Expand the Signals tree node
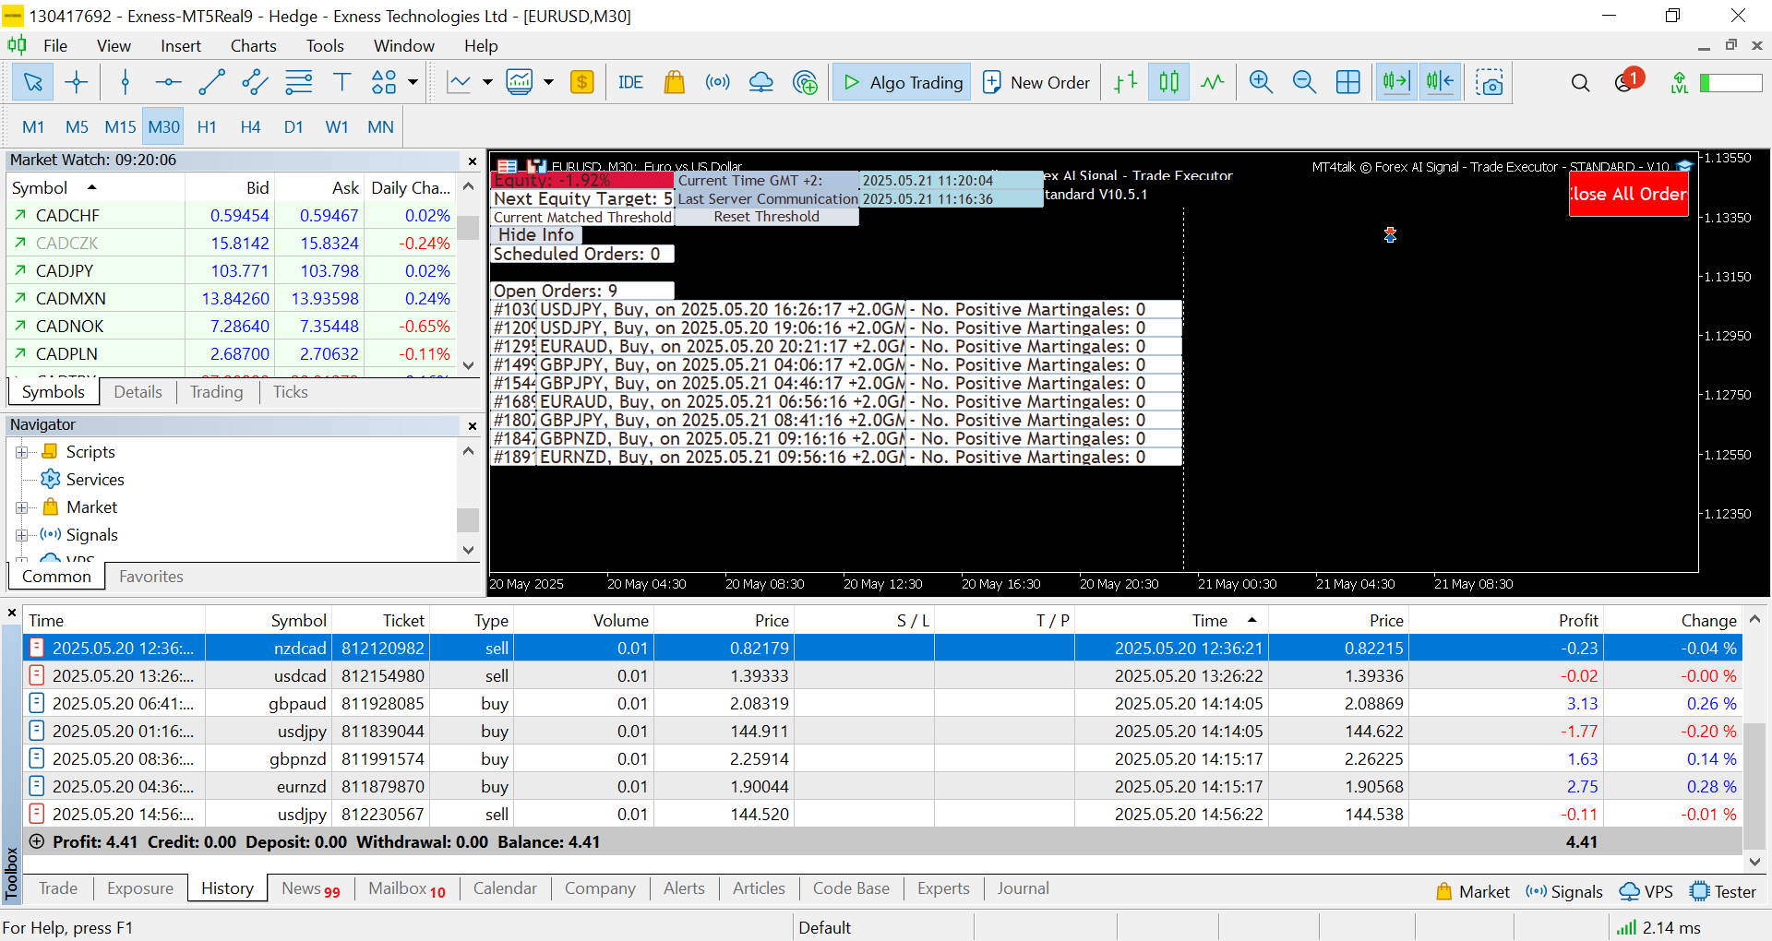The image size is (1772, 941). pos(22,535)
